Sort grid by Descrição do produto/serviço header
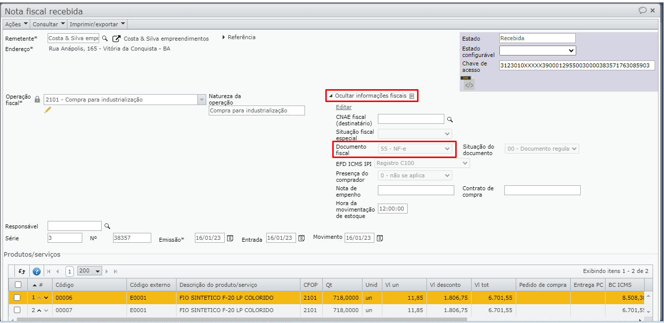Image resolution: width=664 pixels, height=323 pixels. 238,285
